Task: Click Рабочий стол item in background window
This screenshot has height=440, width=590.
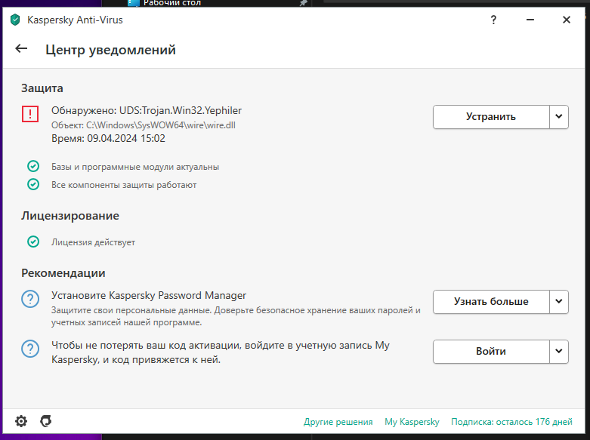Action: pyautogui.click(x=172, y=3)
